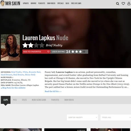The image size is (131, 131).
Task: Click the Mr Skin logo
Action: point(10,3)
